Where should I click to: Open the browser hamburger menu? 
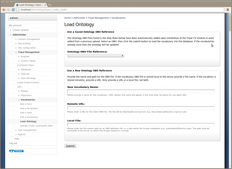(228, 10)
